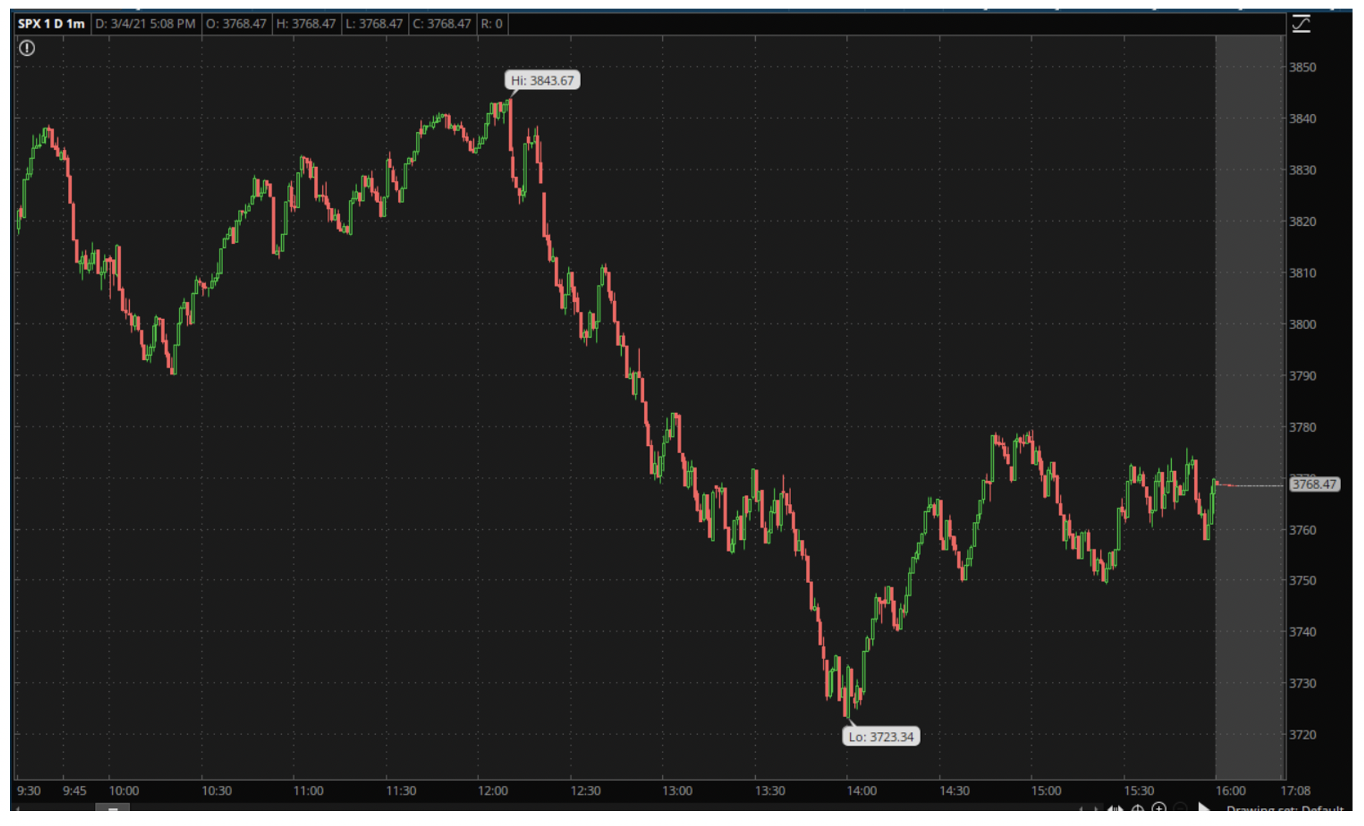Click the crosshair pan icon on bottom toolbar
This screenshot has height=826, width=1364.
click(1137, 808)
